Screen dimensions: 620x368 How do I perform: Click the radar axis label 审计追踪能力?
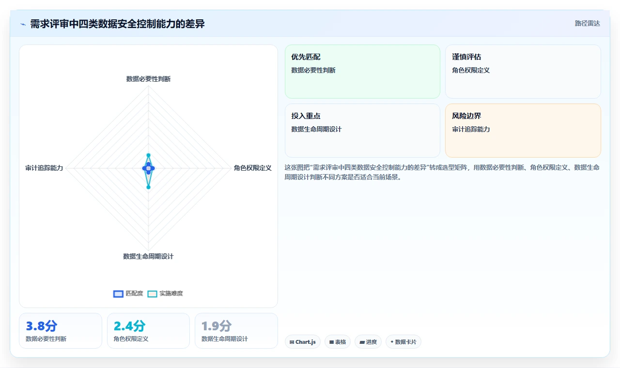point(44,168)
